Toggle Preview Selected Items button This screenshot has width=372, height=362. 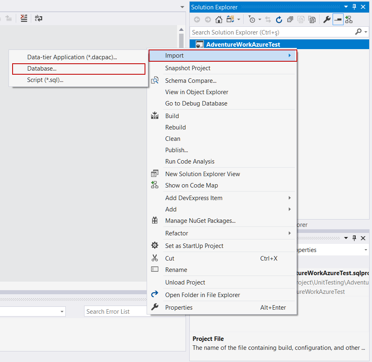coord(337,19)
